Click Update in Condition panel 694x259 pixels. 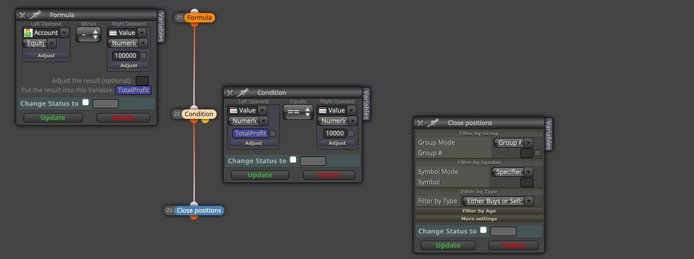coord(260,175)
